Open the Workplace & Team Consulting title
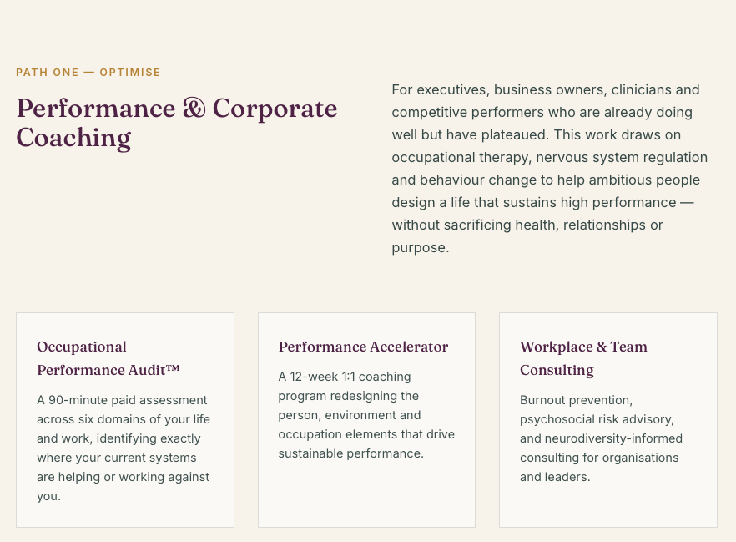This screenshot has height=542, width=736. pyautogui.click(x=583, y=358)
